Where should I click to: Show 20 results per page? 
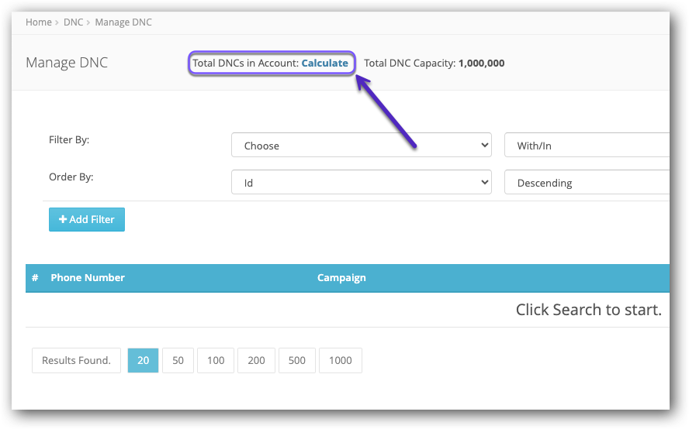(x=144, y=361)
